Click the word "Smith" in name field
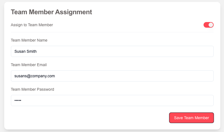Screen dimensions: 224x132 pyautogui.click(x=31, y=51)
